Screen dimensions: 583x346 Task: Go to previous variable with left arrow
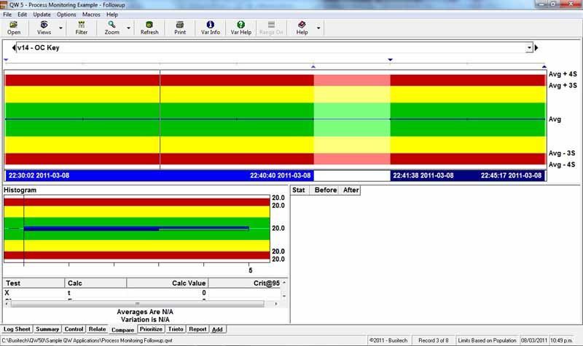coord(14,47)
